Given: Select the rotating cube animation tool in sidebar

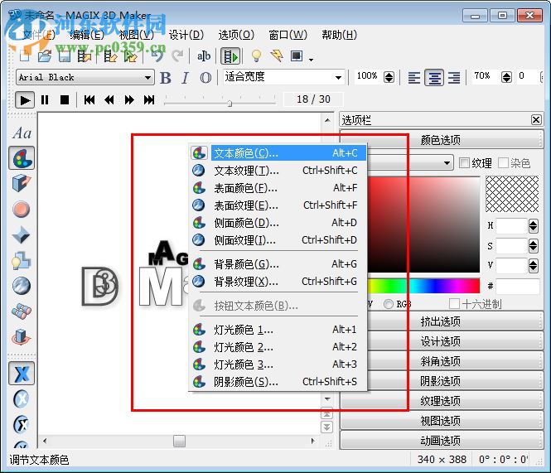Looking at the screenshot, I should click(x=21, y=337).
